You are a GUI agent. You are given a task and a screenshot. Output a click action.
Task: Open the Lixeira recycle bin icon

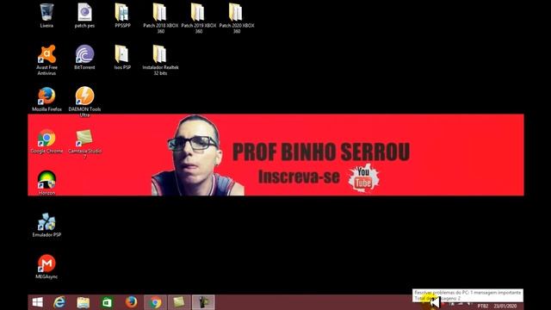pos(46,15)
